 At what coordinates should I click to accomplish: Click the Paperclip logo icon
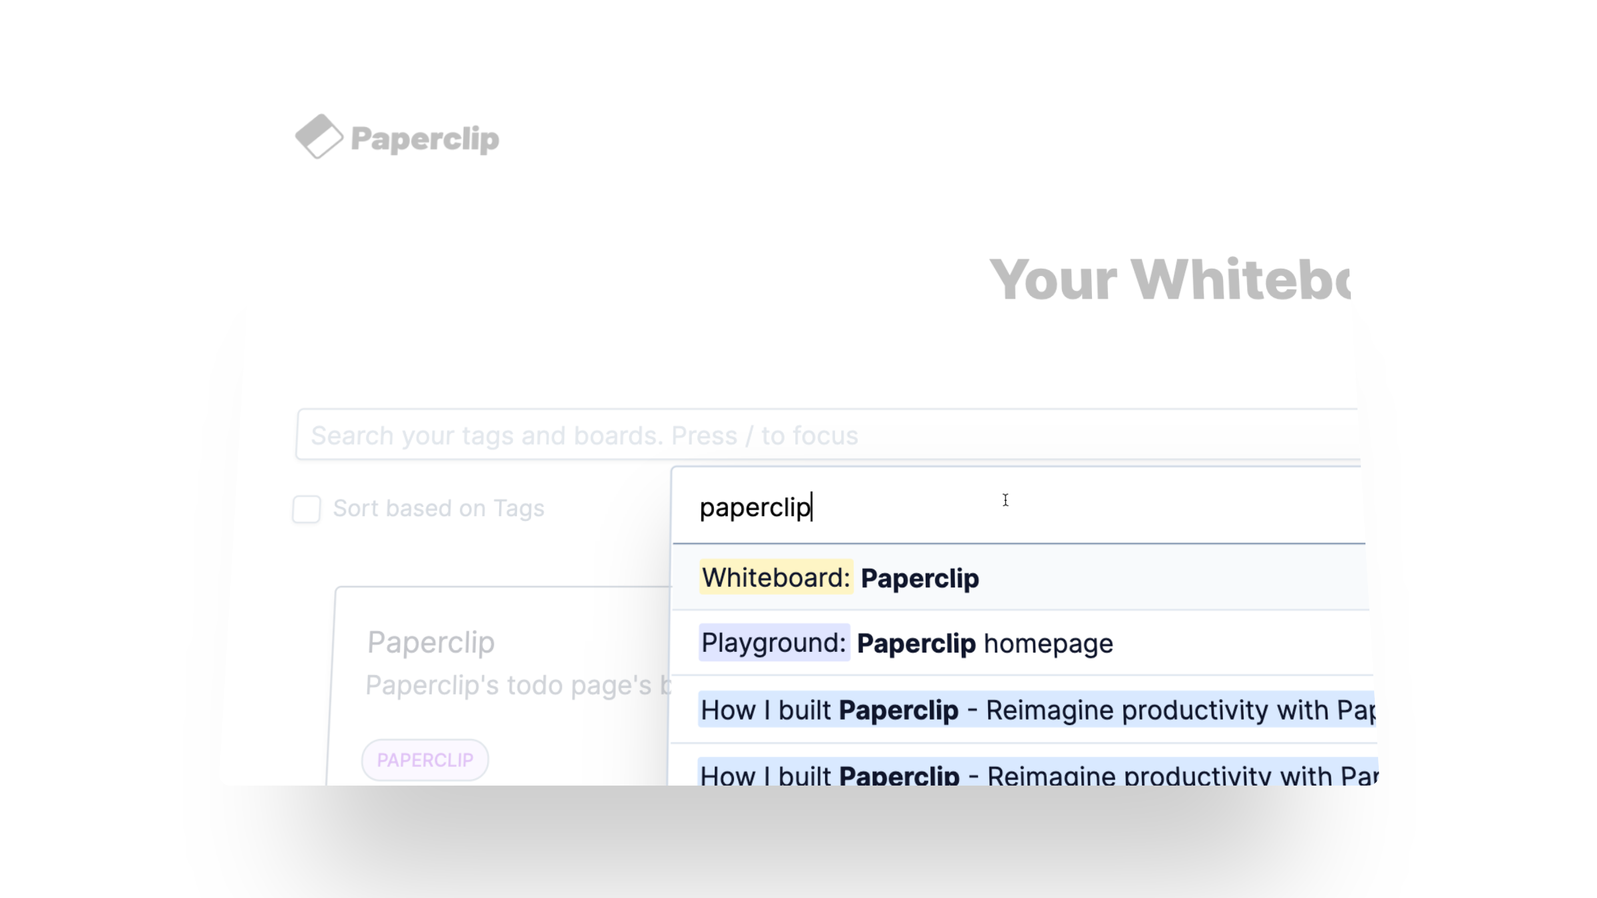point(319,137)
